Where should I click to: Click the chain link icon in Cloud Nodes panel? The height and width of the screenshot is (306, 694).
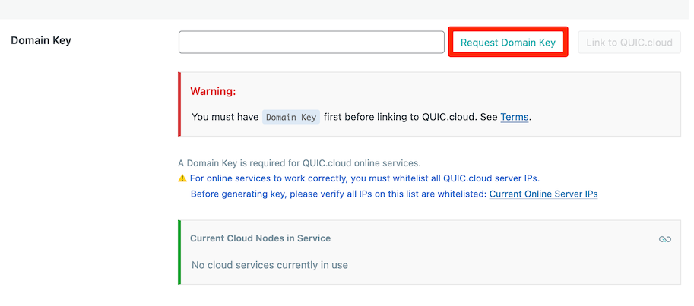pos(665,239)
